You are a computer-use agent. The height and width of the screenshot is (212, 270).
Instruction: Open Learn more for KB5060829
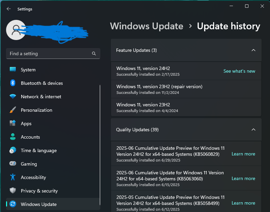point(243,154)
